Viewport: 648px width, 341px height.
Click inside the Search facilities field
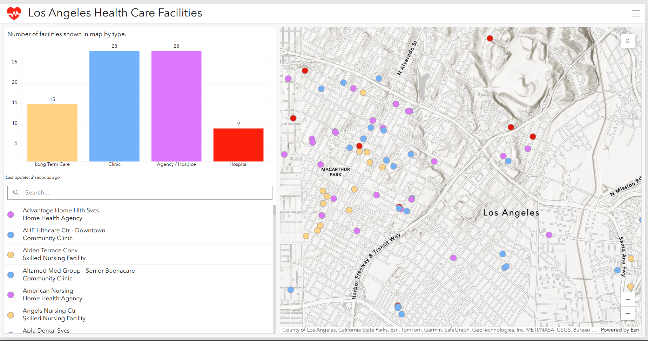140,193
